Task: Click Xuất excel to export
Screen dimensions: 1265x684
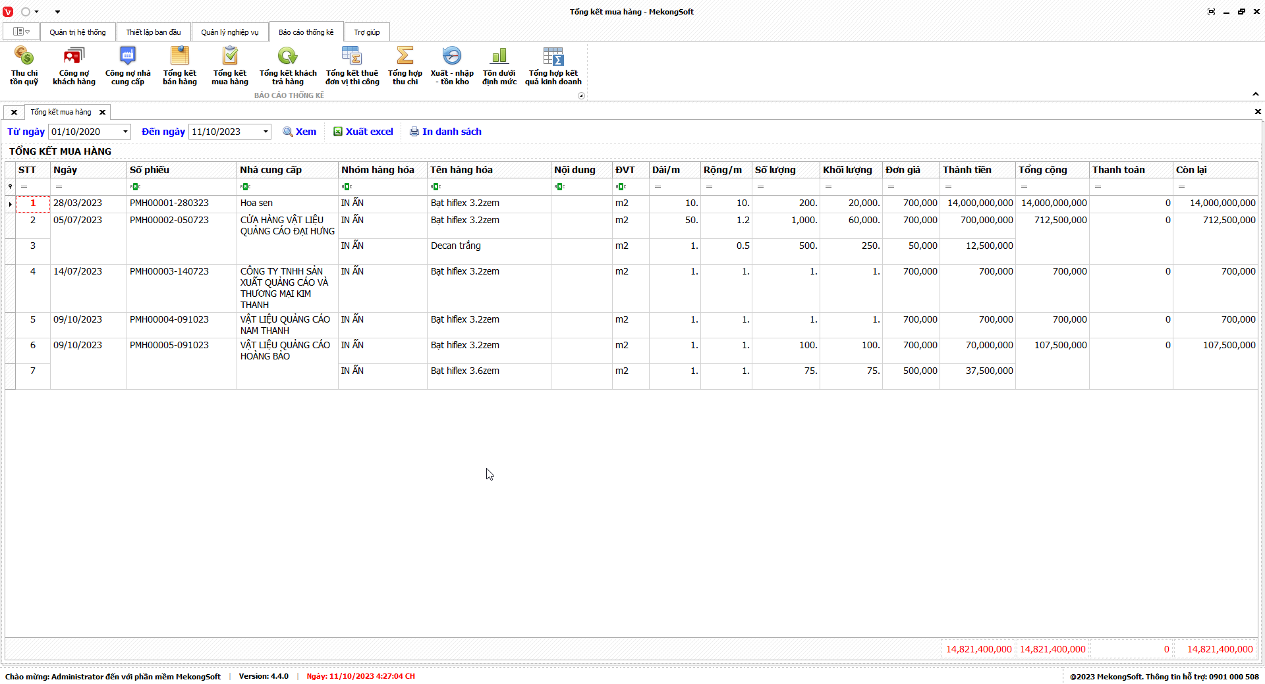Action: [x=363, y=132]
